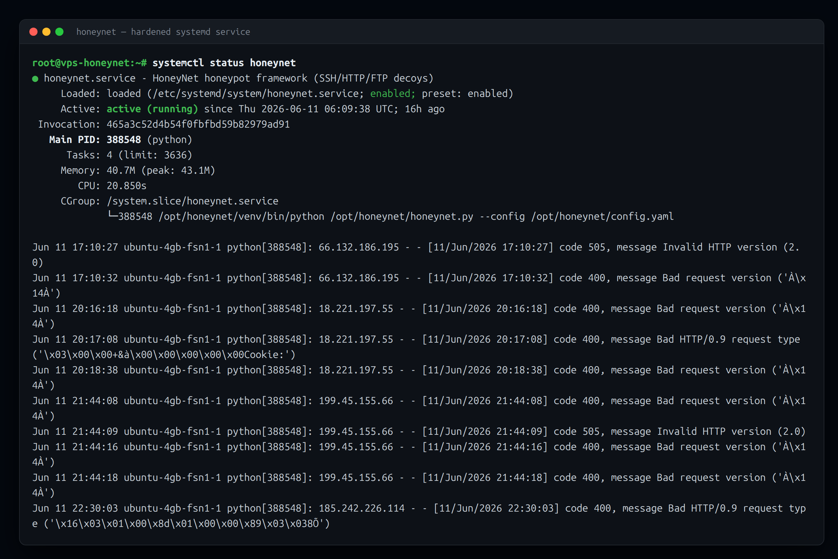The height and width of the screenshot is (559, 838).
Task: Click log timestamp 'Jun 11 22:30:03'
Action: pos(75,509)
